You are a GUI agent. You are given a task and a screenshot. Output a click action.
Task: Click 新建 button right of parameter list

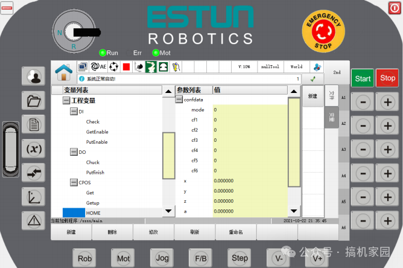point(313,96)
